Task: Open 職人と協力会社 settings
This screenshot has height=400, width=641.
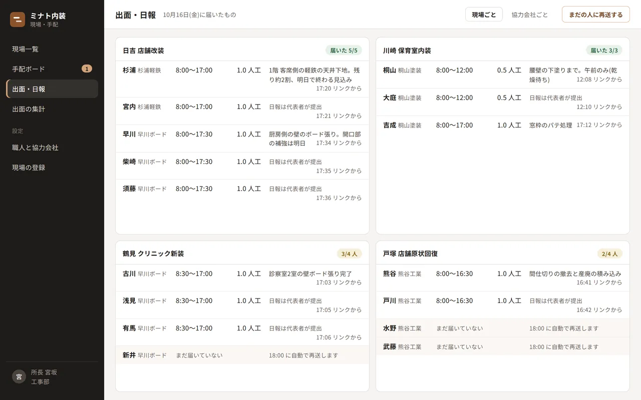Action: [52, 147]
